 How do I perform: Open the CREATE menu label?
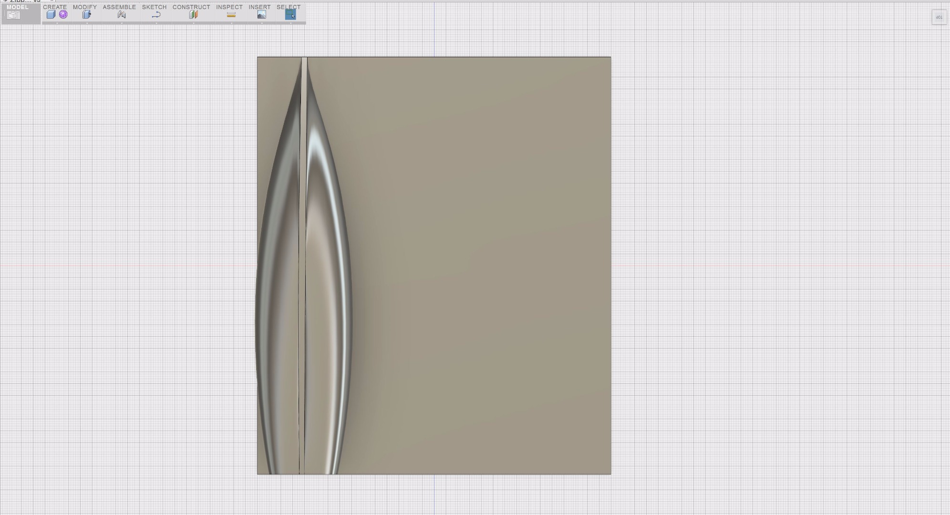click(55, 7)
